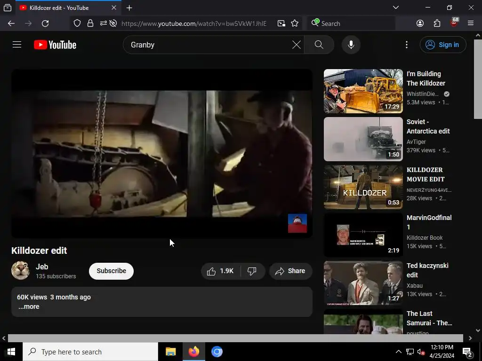Start voice search with the microphone
The width and height of the screenshot is (482, 361).
[x=351, y=45]
